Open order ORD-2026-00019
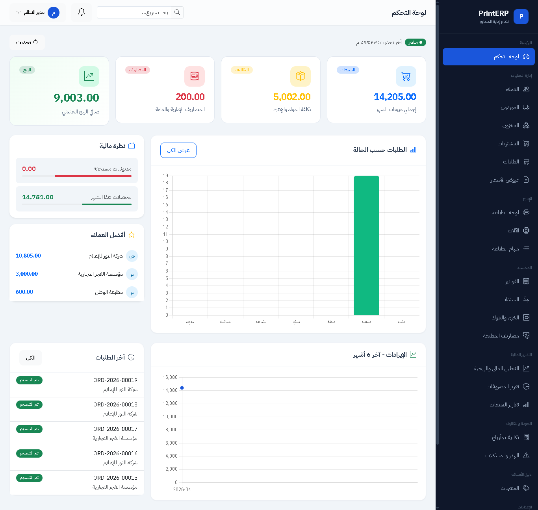The height and width of the screenshot is (510, 538). [x=115, y=380]
